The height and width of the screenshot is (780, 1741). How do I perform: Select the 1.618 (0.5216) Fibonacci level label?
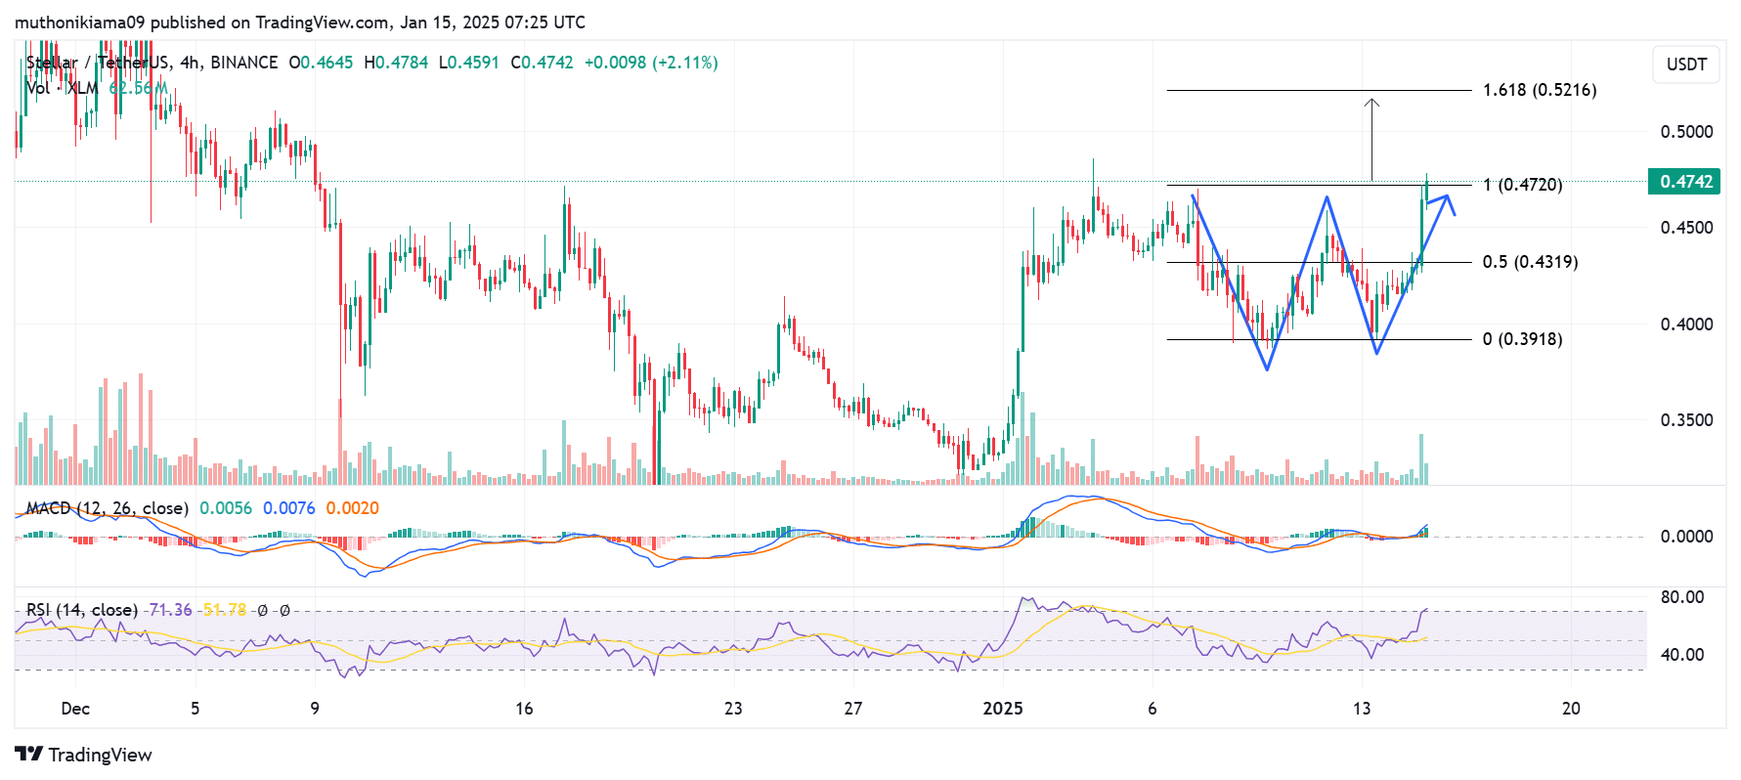[1539, 90]
